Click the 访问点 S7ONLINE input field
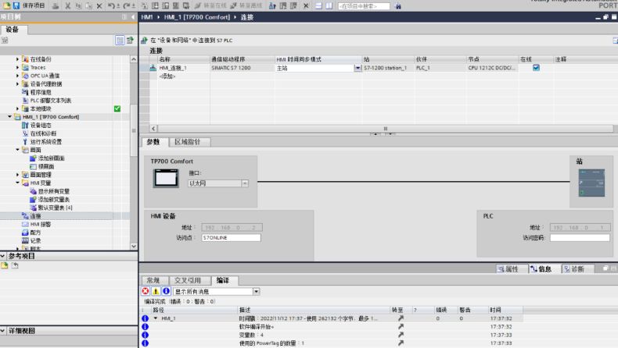618x348 pixels. click(231, 237)
